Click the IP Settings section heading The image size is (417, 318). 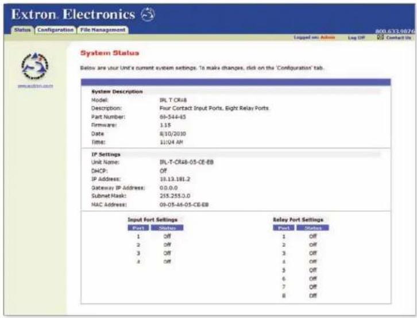pyautogui.click(x=106, y=155)
